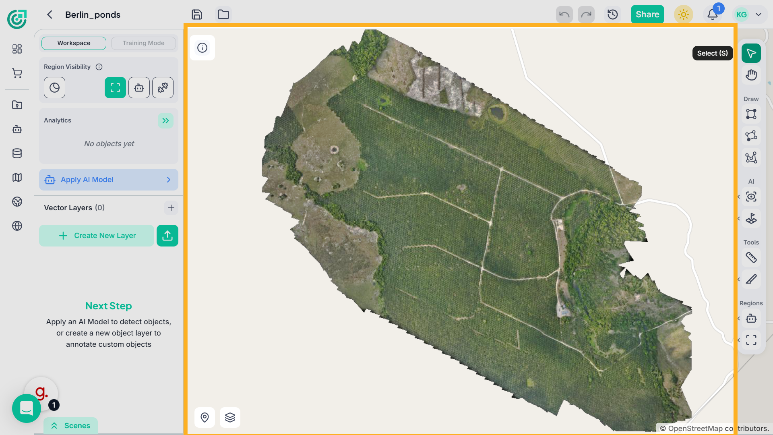The image size is (773, 435).
Task: Click the Vector Layers (0) heading
Action: tap(74, 208)
